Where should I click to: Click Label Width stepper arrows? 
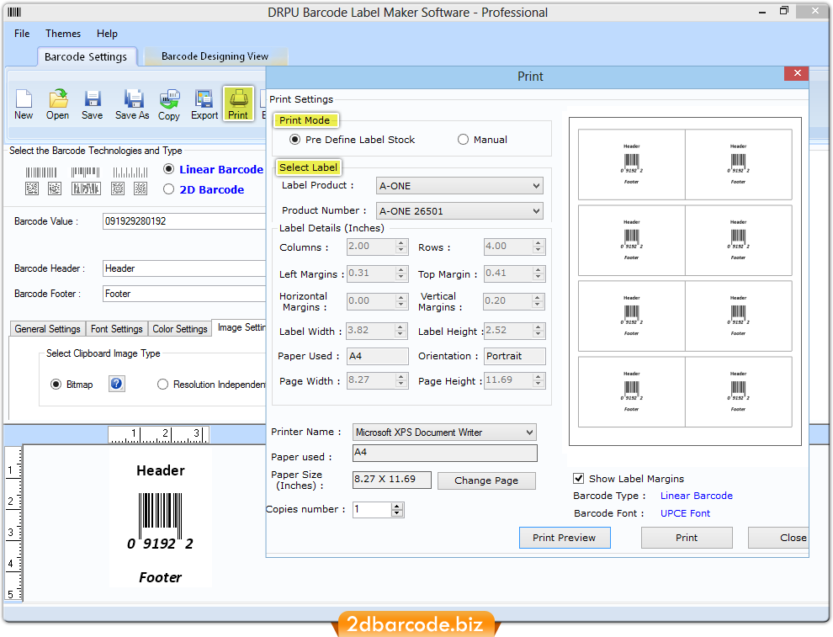coord(401,331)
